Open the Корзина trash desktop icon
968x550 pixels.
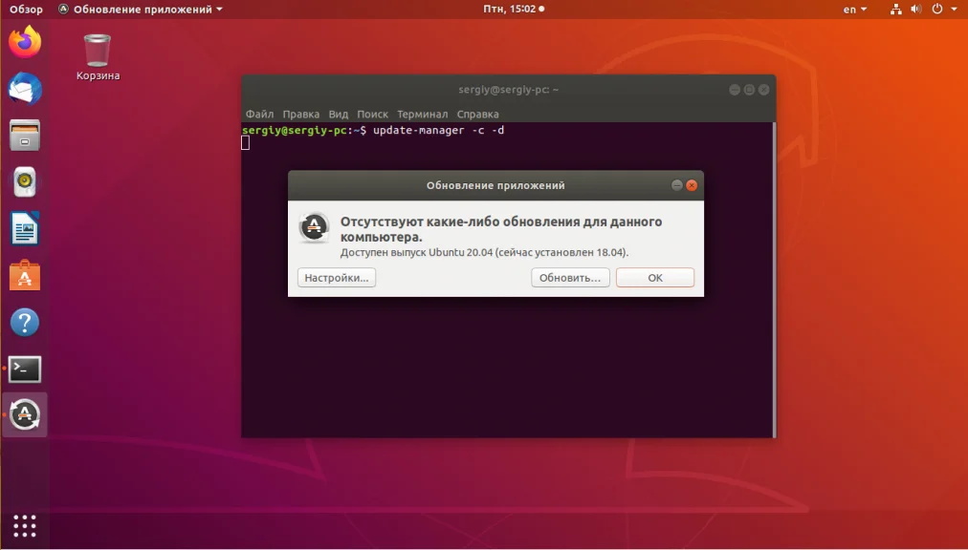[x=98, y=57]
